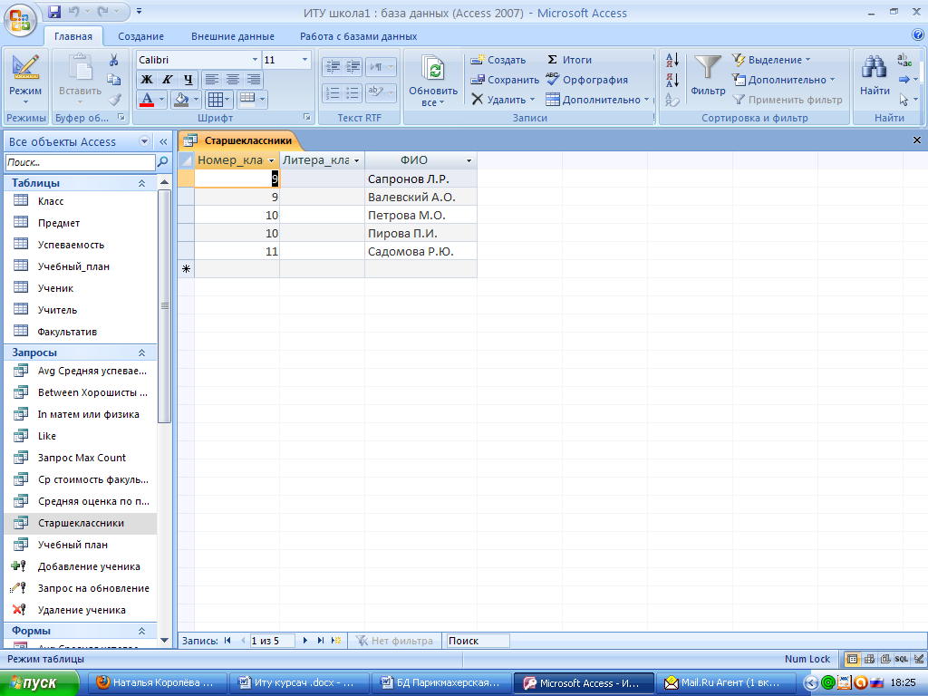
Task: Open the font size 11 dropdown
Action: 304,60
